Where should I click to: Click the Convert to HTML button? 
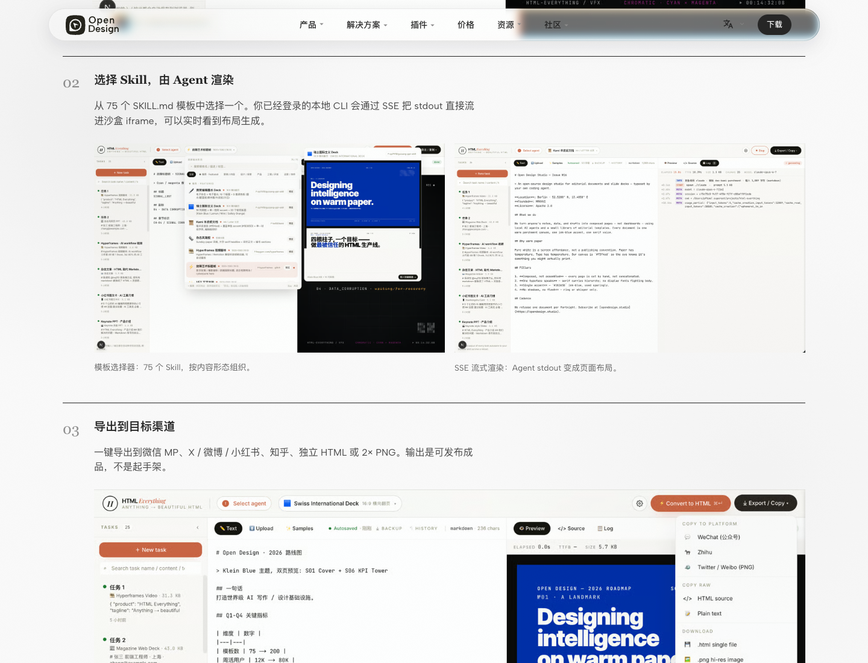(x=691, y=503)
